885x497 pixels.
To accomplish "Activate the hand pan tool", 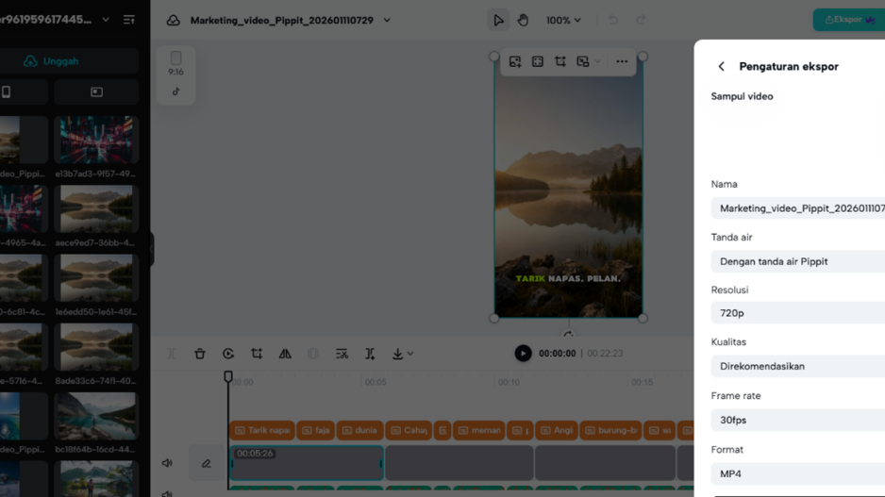I will click(x=523, y=20).
